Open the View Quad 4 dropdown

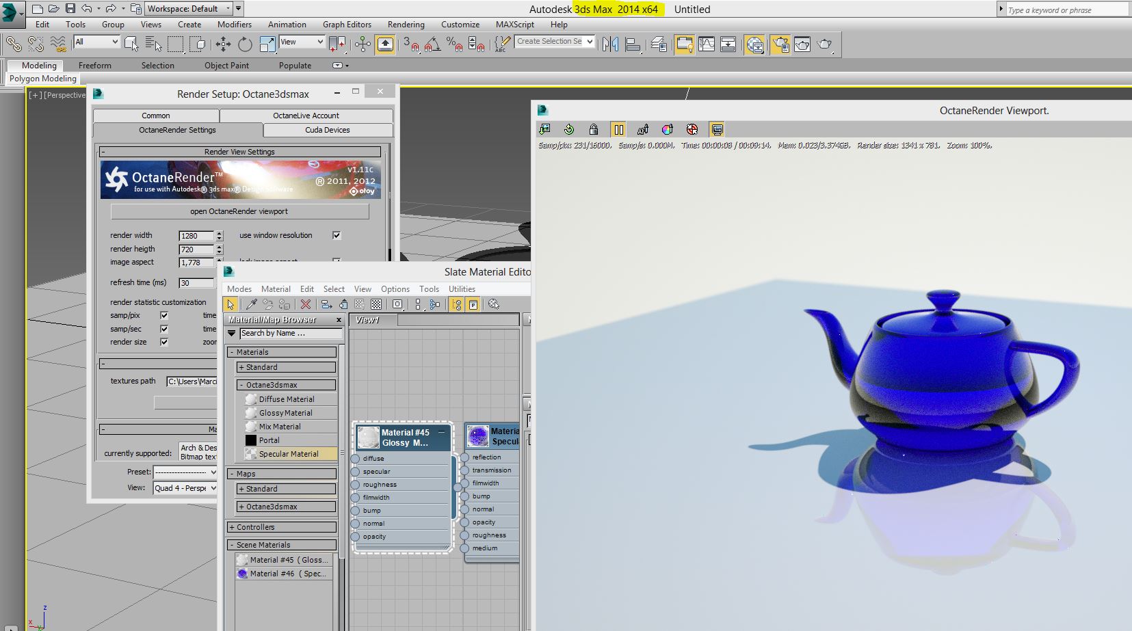point(185,488)
